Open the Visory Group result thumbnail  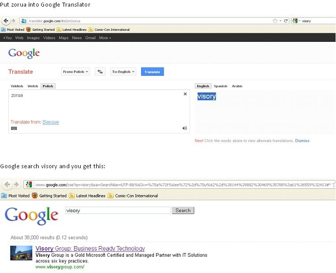coord(21,253)
